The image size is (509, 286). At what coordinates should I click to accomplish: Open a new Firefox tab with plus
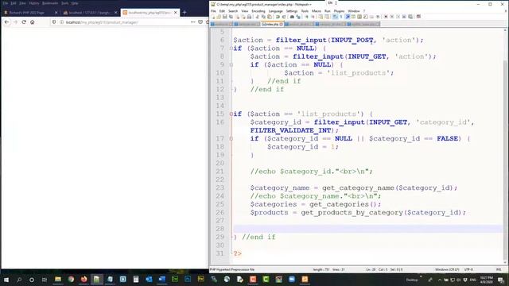click(x=185, y=13)
